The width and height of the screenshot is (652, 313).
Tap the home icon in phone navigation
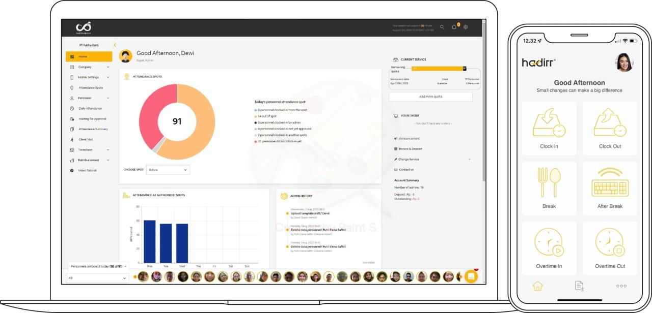(537, 286)
